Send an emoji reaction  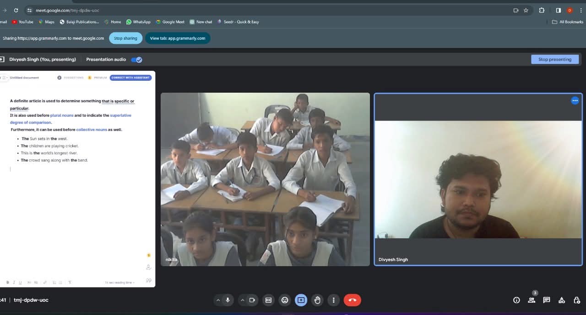click(x=285, y=300)
